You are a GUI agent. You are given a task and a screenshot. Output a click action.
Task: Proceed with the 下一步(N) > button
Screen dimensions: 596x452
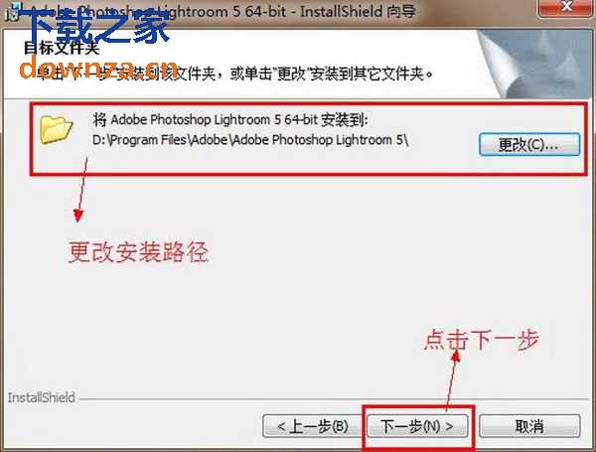click(x=417, y=426)
